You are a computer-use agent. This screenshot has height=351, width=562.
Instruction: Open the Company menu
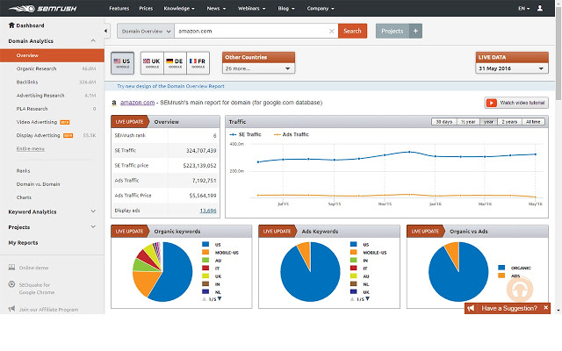pyautogui.click(x=321, y=8)
